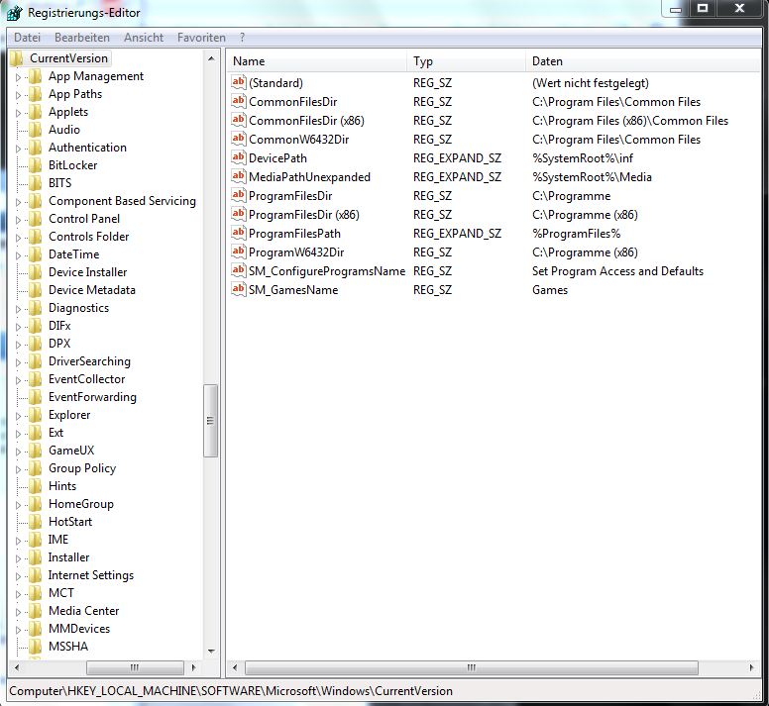The height and width of the screenshot is (706, 769).
Task: Click the Audio folder icon
Action: (36, 130)
